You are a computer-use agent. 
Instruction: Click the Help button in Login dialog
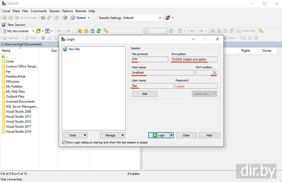209,135
